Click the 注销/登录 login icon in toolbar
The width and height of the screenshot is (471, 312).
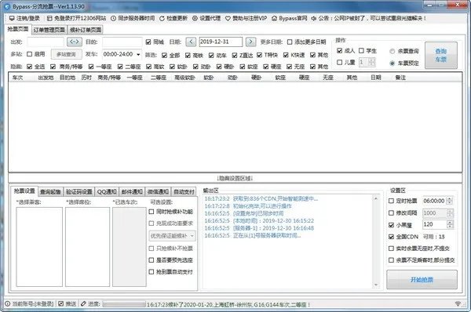[x=12, y=18]
